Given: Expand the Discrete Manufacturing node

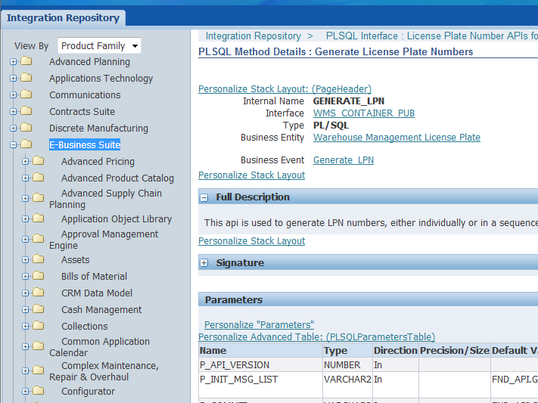Looking at the screenshot, I should point(14,129).
